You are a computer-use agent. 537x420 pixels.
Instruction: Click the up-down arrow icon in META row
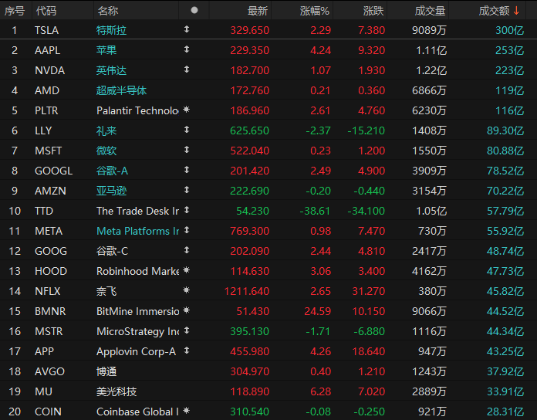click(186, 230)
